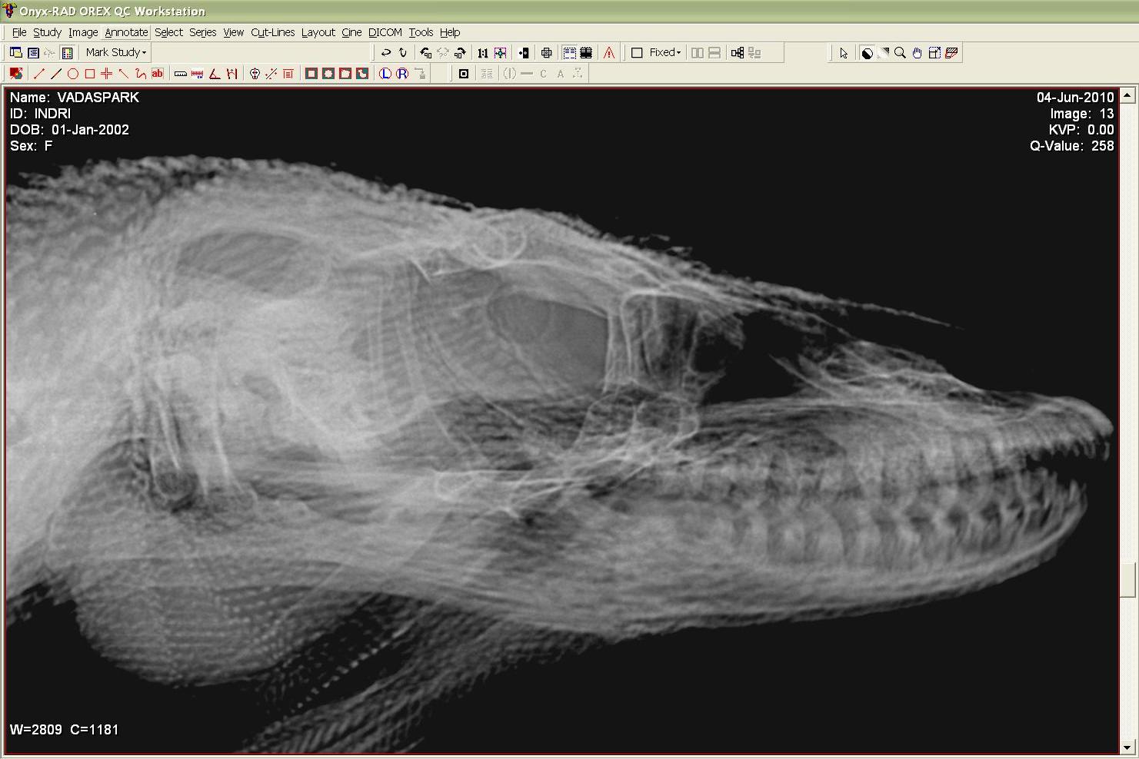
Task: Open the Mark Study dropdown
Action: pos(116,52)
